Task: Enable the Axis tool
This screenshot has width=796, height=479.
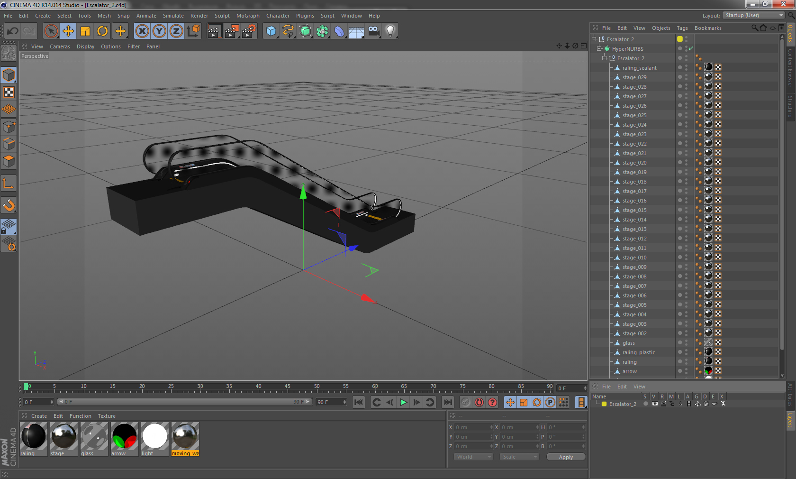Action: pyautogui.click(x=9, y=183)
